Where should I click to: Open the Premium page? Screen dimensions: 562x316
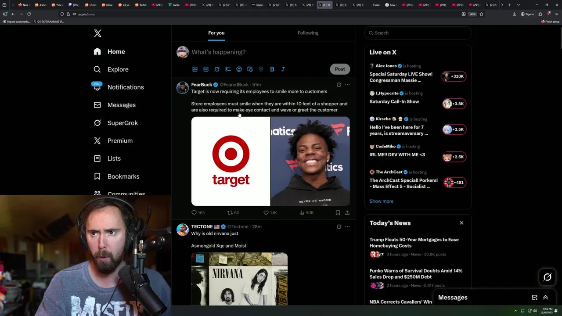coord(113,140)
